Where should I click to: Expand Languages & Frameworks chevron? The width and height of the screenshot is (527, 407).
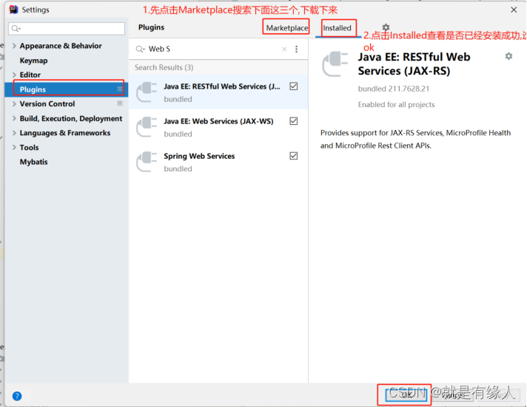[14, 132]
